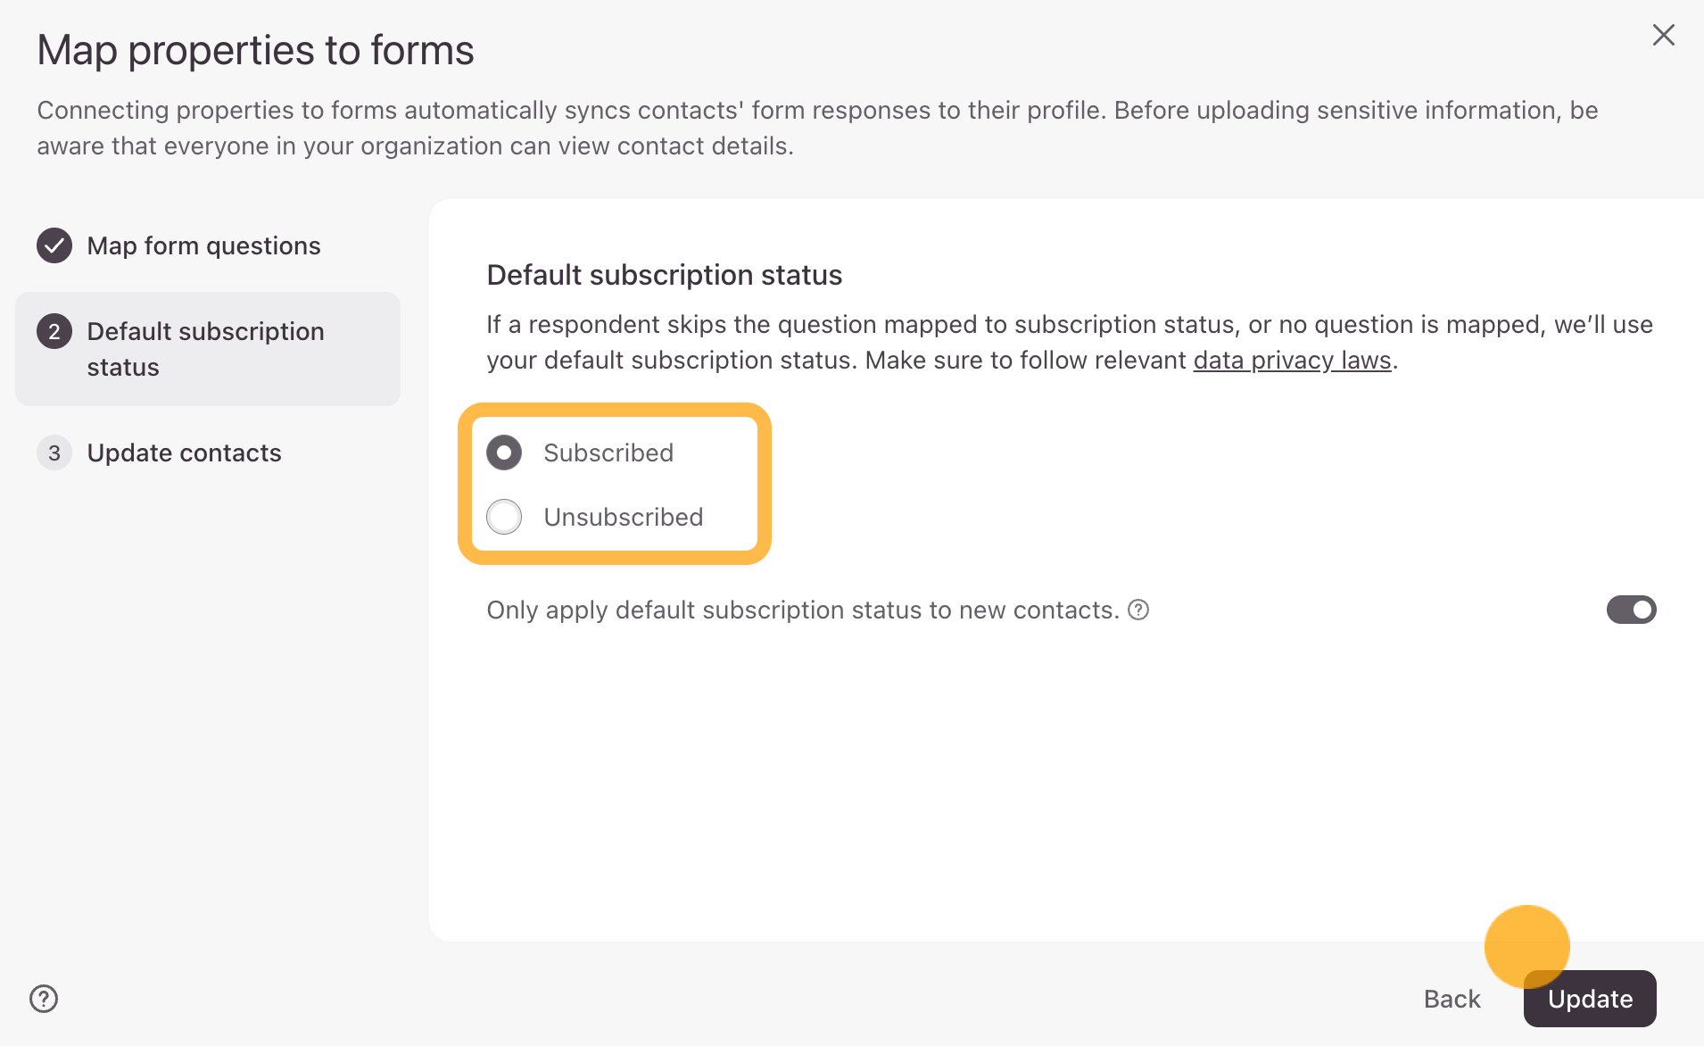Image resolution: width=1704 pixels, height=1046 pixels.
Task: Click the info icon beside new contacts text
Action: [1138, 610]
